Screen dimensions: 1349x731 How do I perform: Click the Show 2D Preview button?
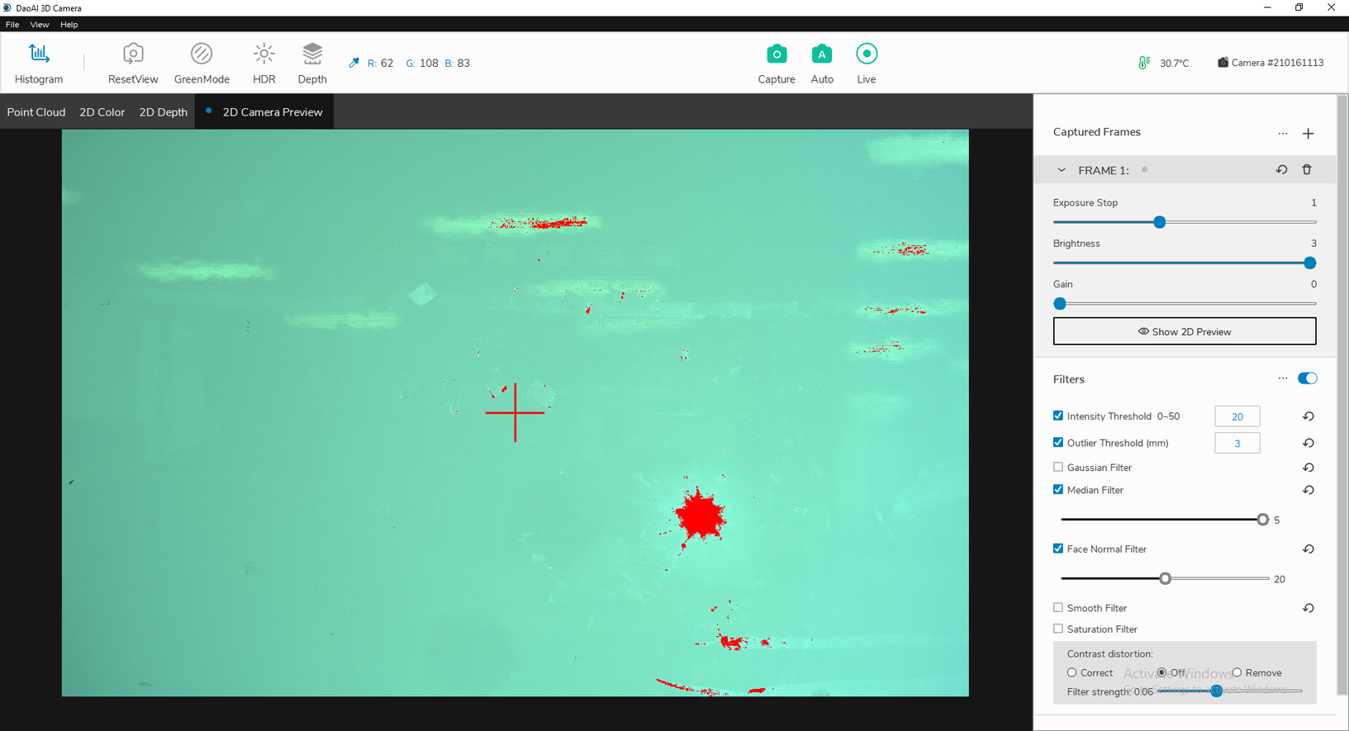point(1184,332)
